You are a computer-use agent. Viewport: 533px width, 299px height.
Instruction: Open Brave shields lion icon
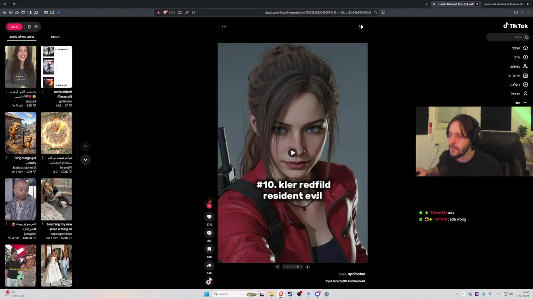165,12
